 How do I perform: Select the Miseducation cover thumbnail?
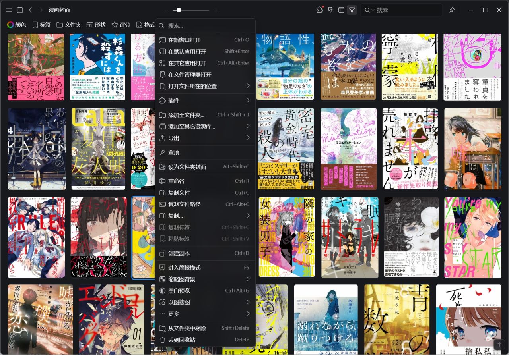point(348,149)
